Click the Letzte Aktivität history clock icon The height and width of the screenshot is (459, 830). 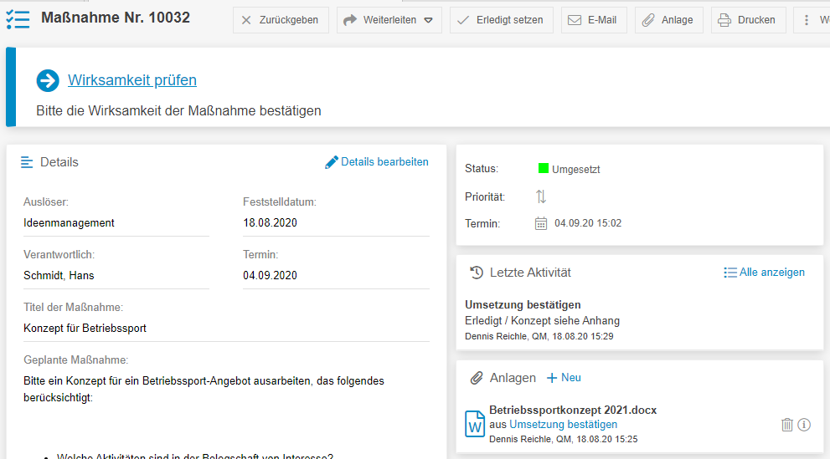pyautogui.click(x=477, y=273)
